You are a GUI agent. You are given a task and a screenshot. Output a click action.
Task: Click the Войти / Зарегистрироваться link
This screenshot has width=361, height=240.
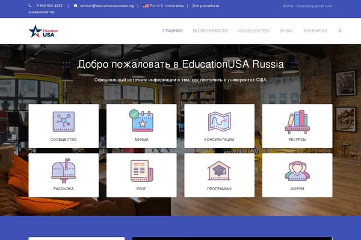coord(307,6)
